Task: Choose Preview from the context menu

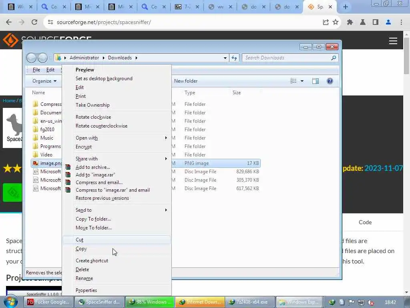Action: click(117, 70)
